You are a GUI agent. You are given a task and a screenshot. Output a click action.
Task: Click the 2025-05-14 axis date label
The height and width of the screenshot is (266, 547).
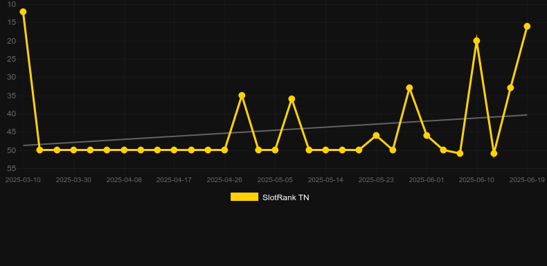click(x=325, y=180)
